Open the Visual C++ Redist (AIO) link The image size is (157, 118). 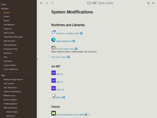(x=68, y=34)
